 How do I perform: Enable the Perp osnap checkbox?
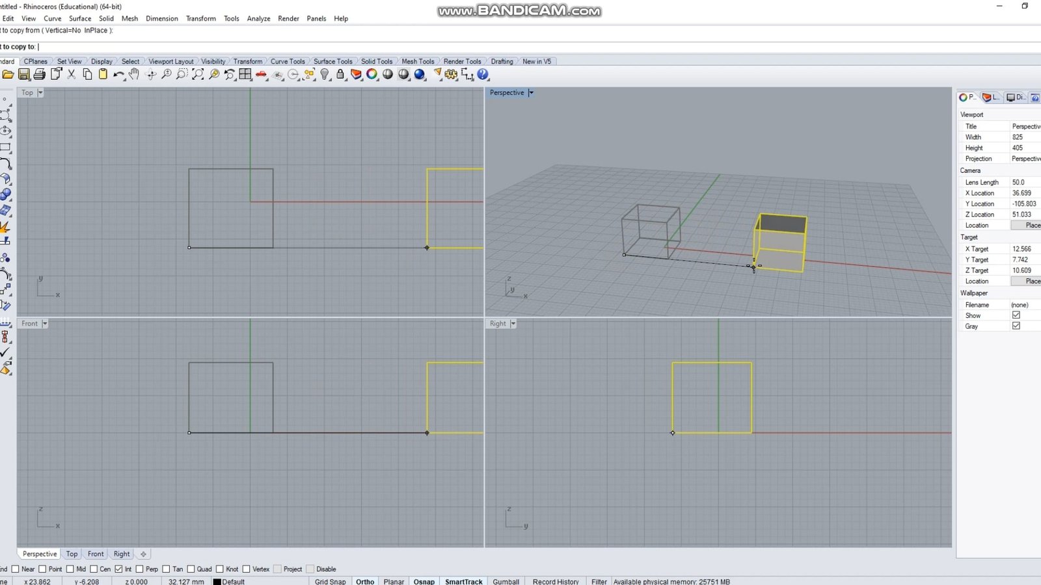point(139,569)
